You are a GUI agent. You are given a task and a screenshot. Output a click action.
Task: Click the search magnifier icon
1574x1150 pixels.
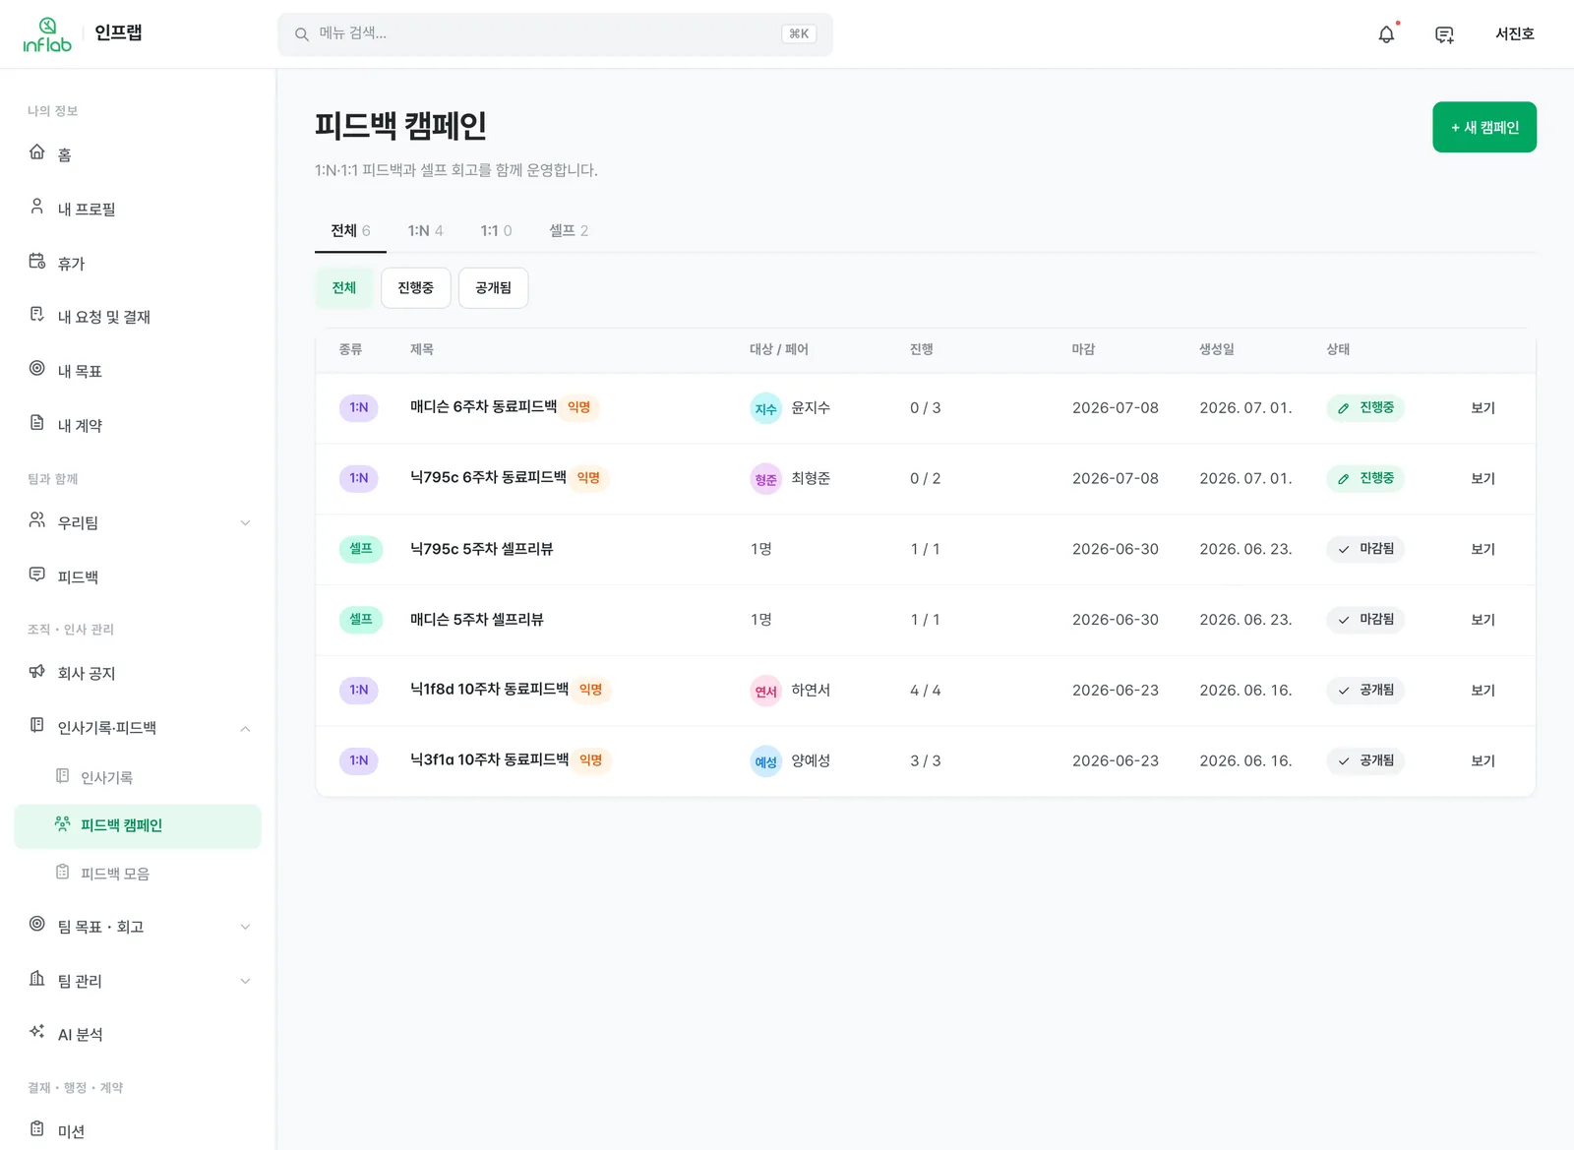pyautogui.click(x=302, y=34)
